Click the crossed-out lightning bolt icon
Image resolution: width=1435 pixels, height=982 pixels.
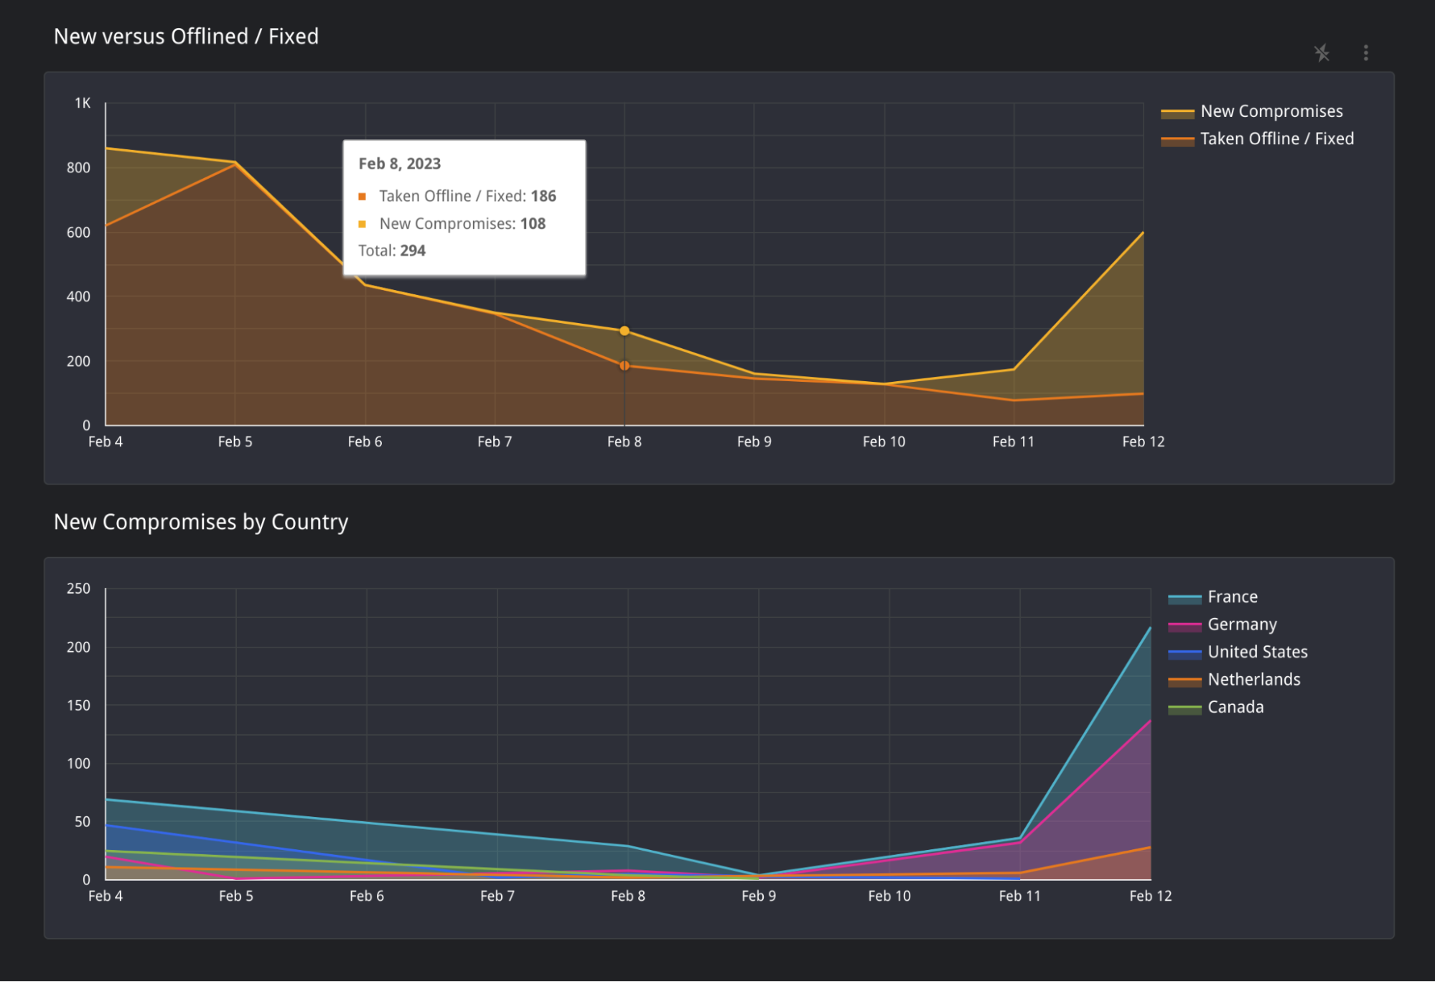(x=1322, y=53)
